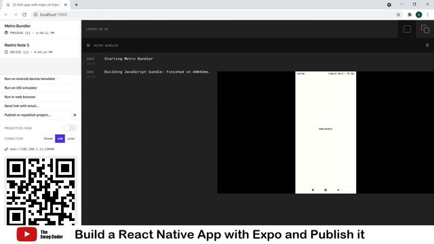
Task: Switch to multi-panel log layout icon
Action: pyautogui.click(x=425, y=28)
